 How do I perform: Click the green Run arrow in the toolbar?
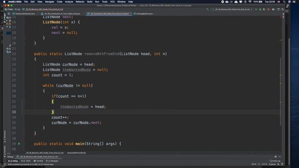point(256,9)
